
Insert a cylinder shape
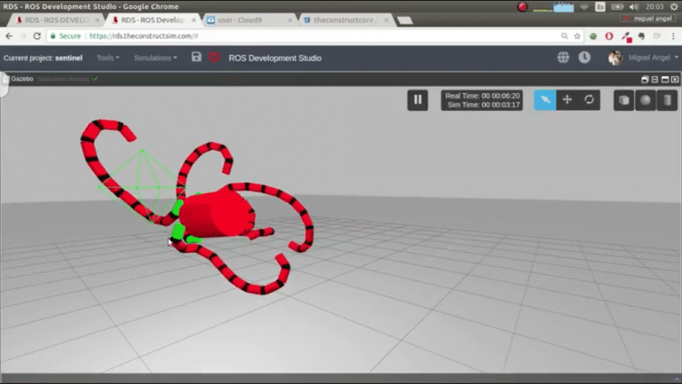[x=667, y=100]
